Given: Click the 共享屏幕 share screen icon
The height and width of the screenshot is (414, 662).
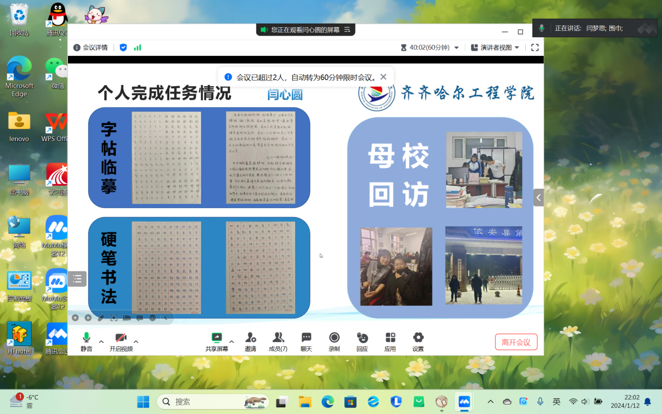Looking at the screenshot, I should pyautogui.click(x=217, y=338).
